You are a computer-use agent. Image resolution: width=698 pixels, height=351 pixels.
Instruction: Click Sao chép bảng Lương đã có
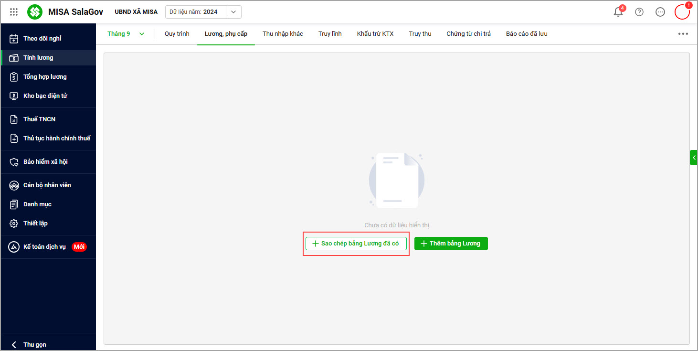click(356, 244)
